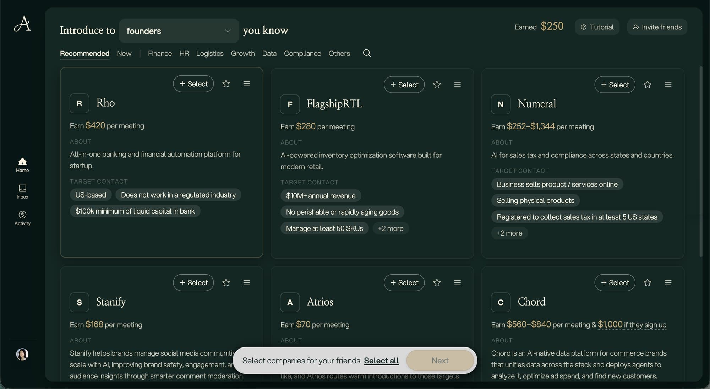The image size is (710, 389).
Task: Go to Home in the sidebar
Action: click(x=22, y=165)
